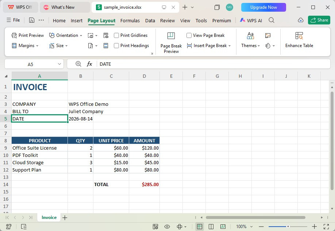Click the Share button
This screenshot has width=335, height=231.
pos(319,20)
